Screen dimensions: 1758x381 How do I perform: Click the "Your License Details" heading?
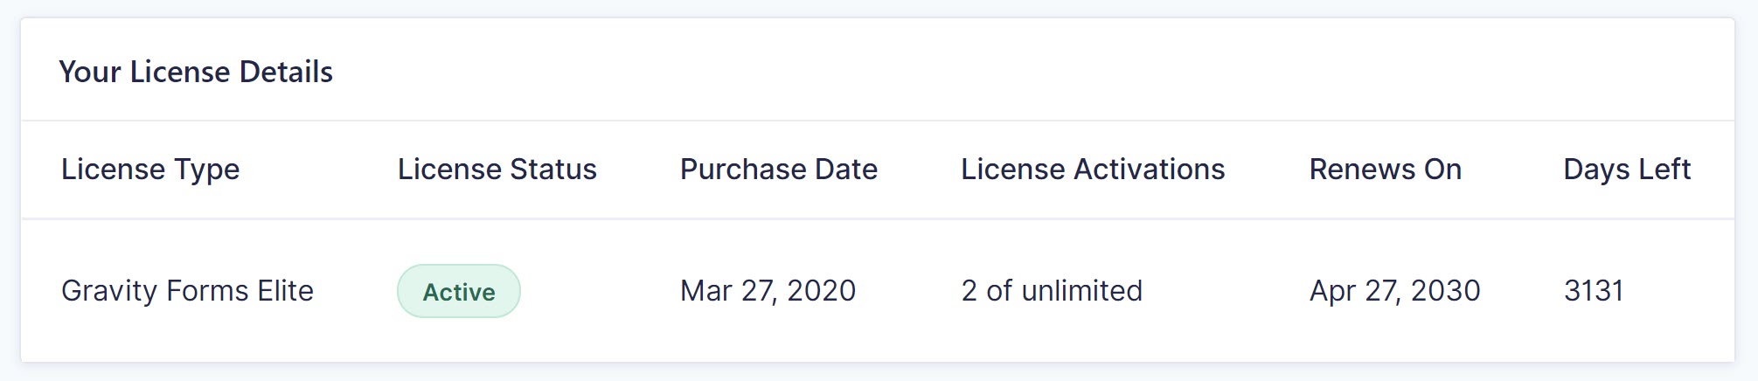click(196, 72)
